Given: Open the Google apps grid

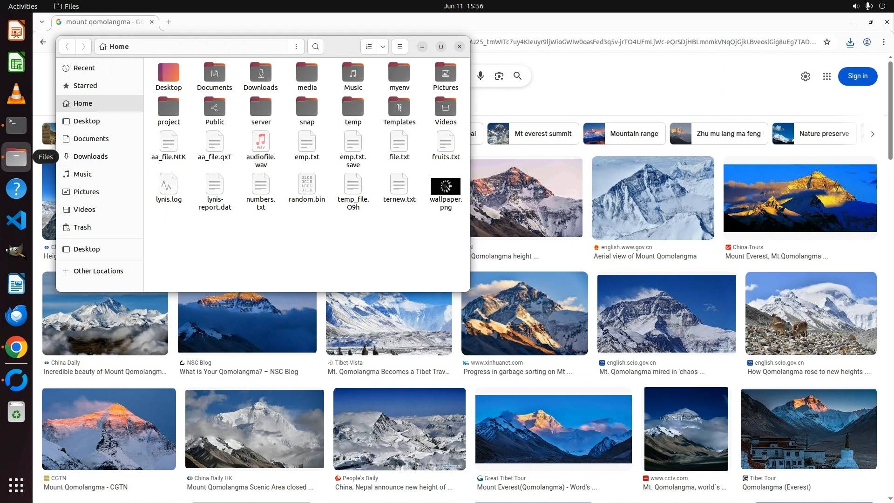Looking at the screenshot, I should pos(826,76).
